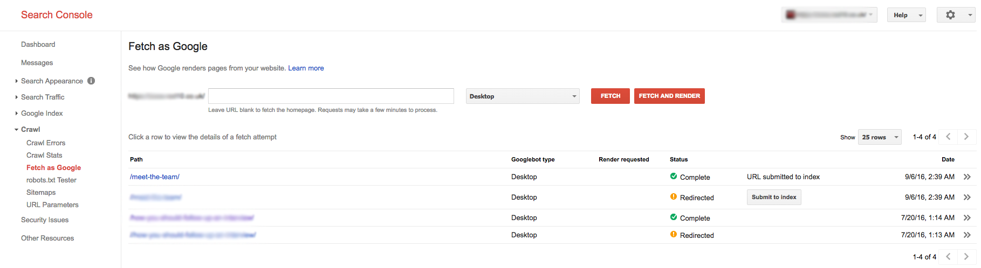Viewport: 981px width, 268px height.
Task: Click bottom previous page arrow
Action: [x=948, y=257]
